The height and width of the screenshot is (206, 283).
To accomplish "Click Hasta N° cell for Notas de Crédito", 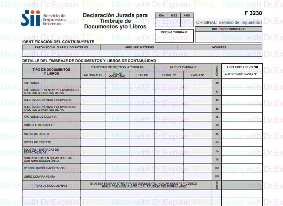I will [x=198, y=142].
